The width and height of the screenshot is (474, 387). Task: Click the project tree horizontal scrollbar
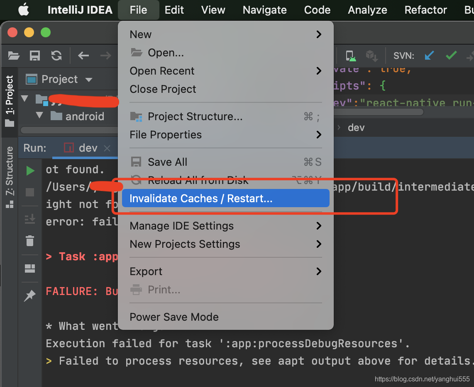click(x=69, y=130)
